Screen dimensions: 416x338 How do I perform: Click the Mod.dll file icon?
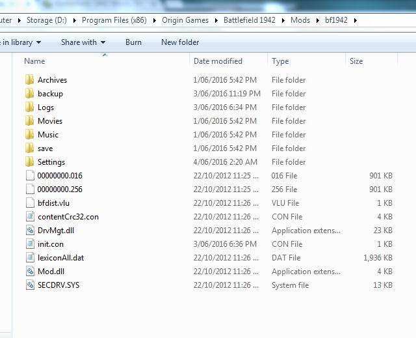30,272
